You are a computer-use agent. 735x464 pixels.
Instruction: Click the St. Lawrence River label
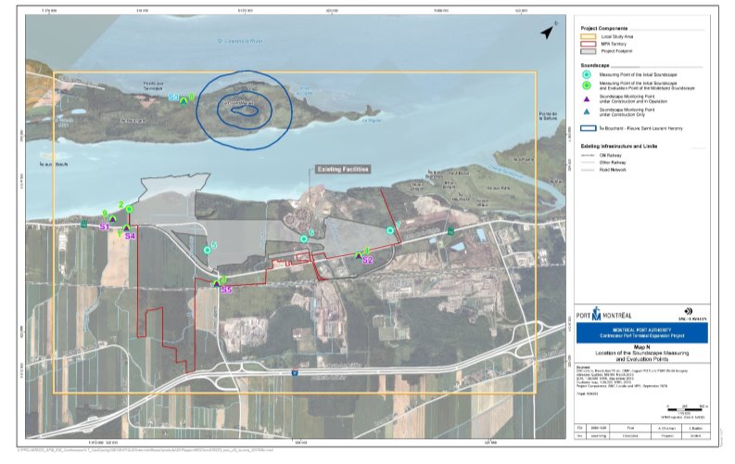pos(240,41)
